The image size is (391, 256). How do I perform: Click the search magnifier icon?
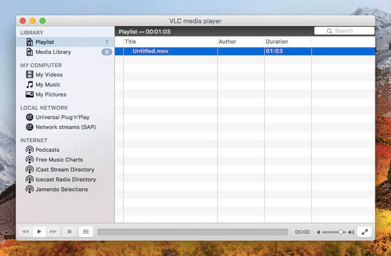click(x=329, y=31)
